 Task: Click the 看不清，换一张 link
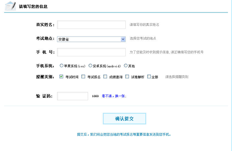tap(114, 96)
